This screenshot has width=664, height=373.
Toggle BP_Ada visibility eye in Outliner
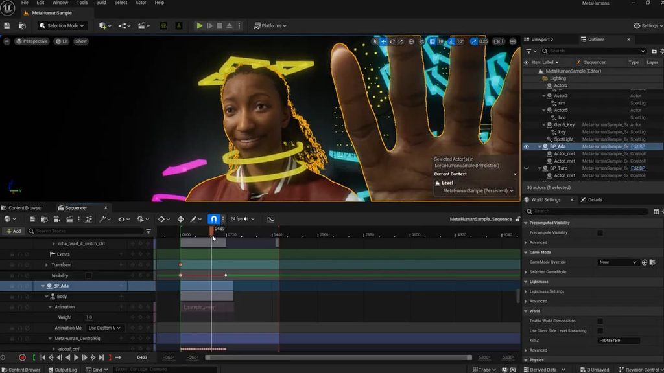527,147
